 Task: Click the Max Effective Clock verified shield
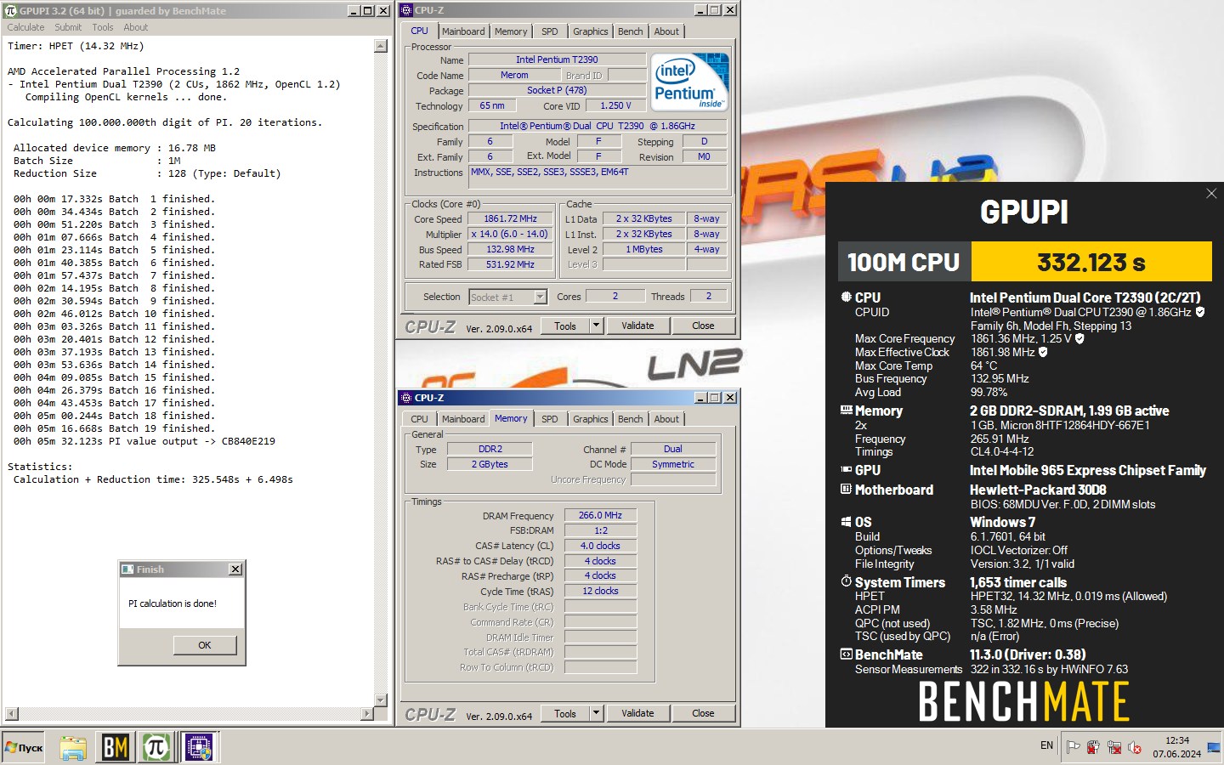(1043, 352)
